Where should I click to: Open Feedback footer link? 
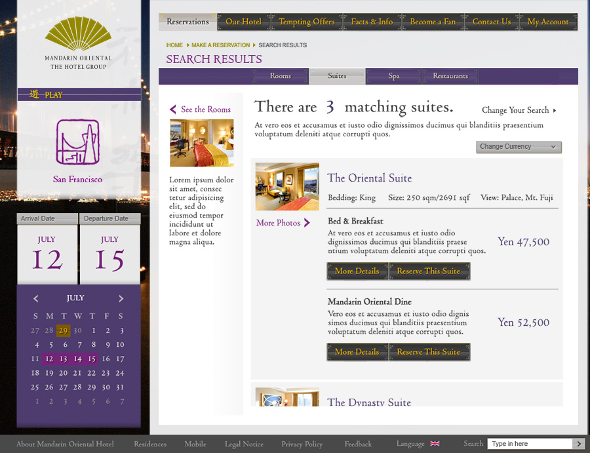(358, 444)
